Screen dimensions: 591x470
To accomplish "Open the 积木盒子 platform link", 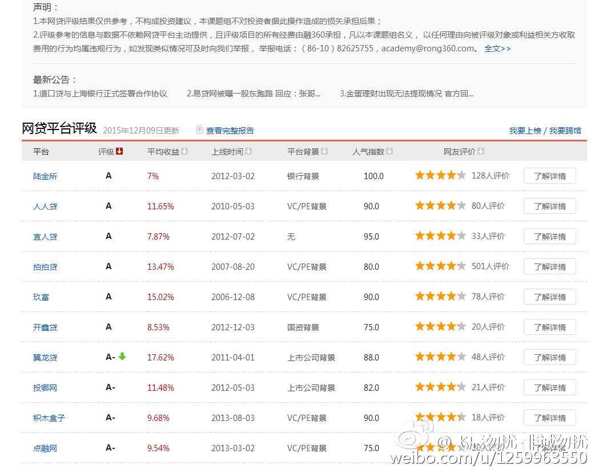I will 49,418.
